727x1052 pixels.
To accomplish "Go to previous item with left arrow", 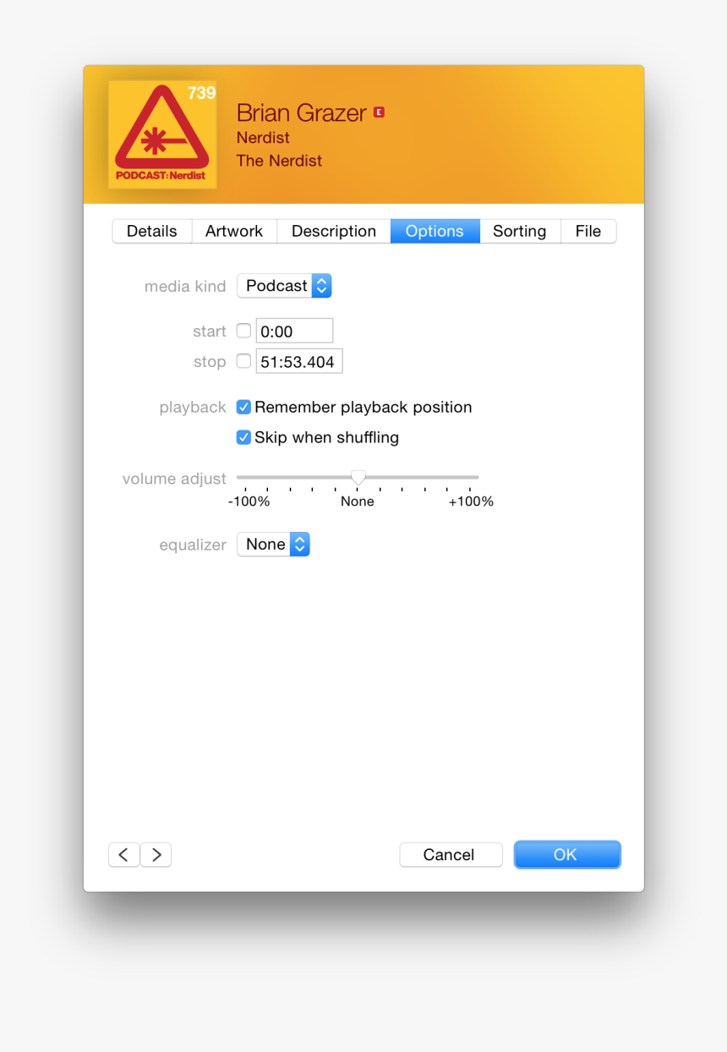I will pos(123,855).
